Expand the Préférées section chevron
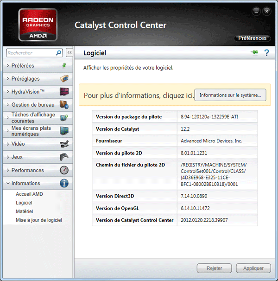Screen dimensions: 278x281 click(x=8, y=65)
